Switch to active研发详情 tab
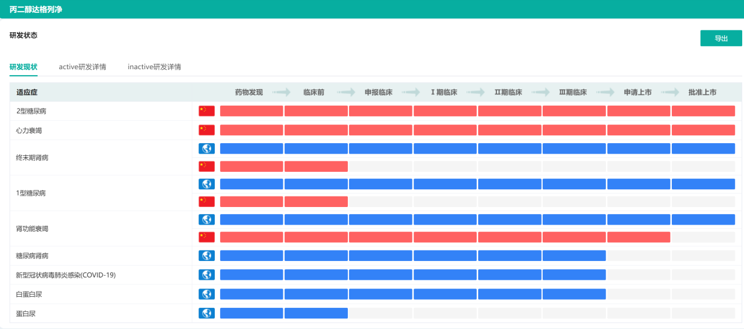Viewport: 744px width, 329px height. click(82, 67)
